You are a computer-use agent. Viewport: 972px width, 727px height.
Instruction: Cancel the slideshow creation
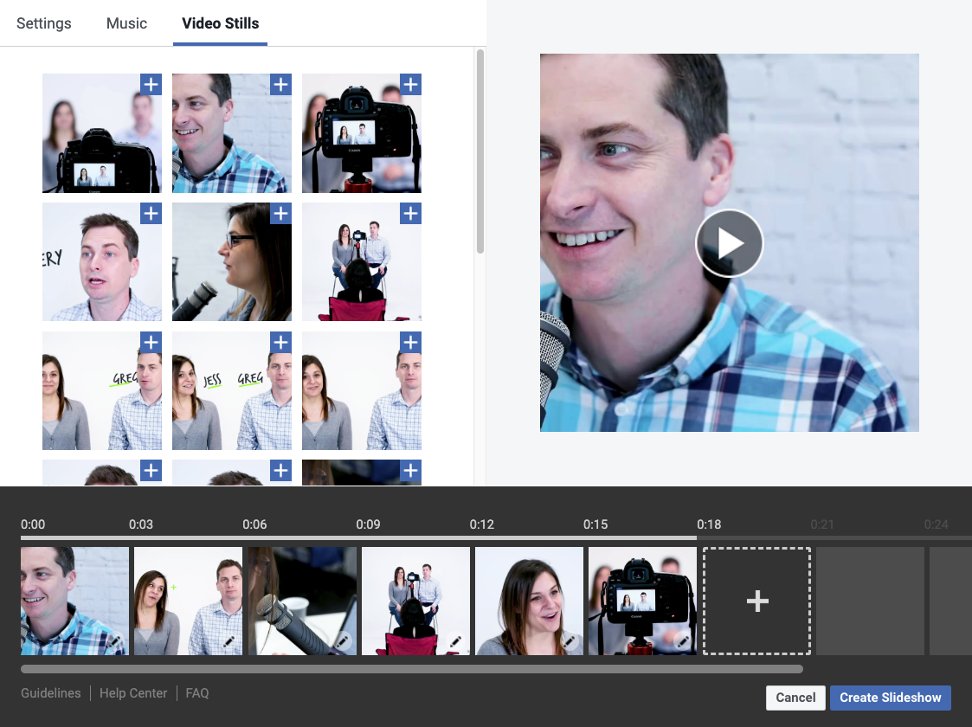coord(795,698)
